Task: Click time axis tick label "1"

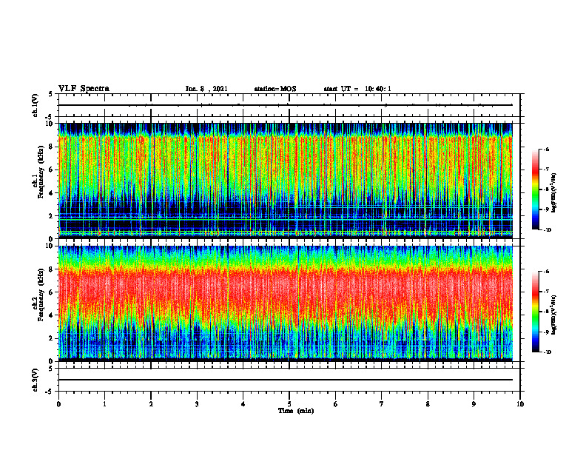Action: 104,404
